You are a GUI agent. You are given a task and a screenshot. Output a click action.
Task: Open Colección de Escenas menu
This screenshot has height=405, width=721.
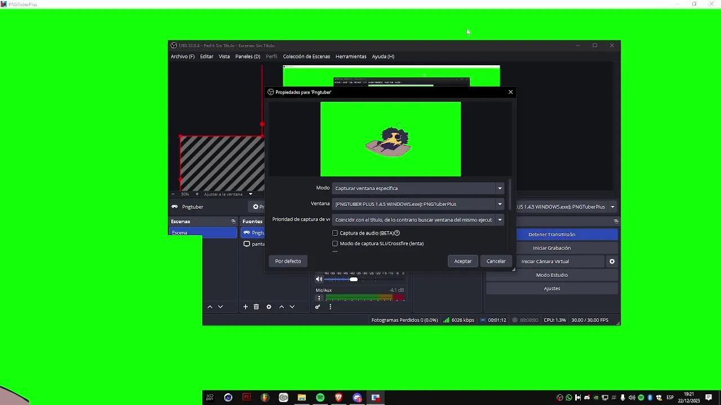(x=306, y=56)
